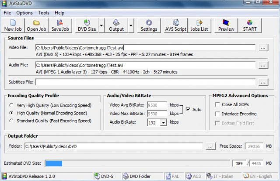280x181 pixels.
Task: Click the DVD capacity value 4435
Action: point(256,163)
